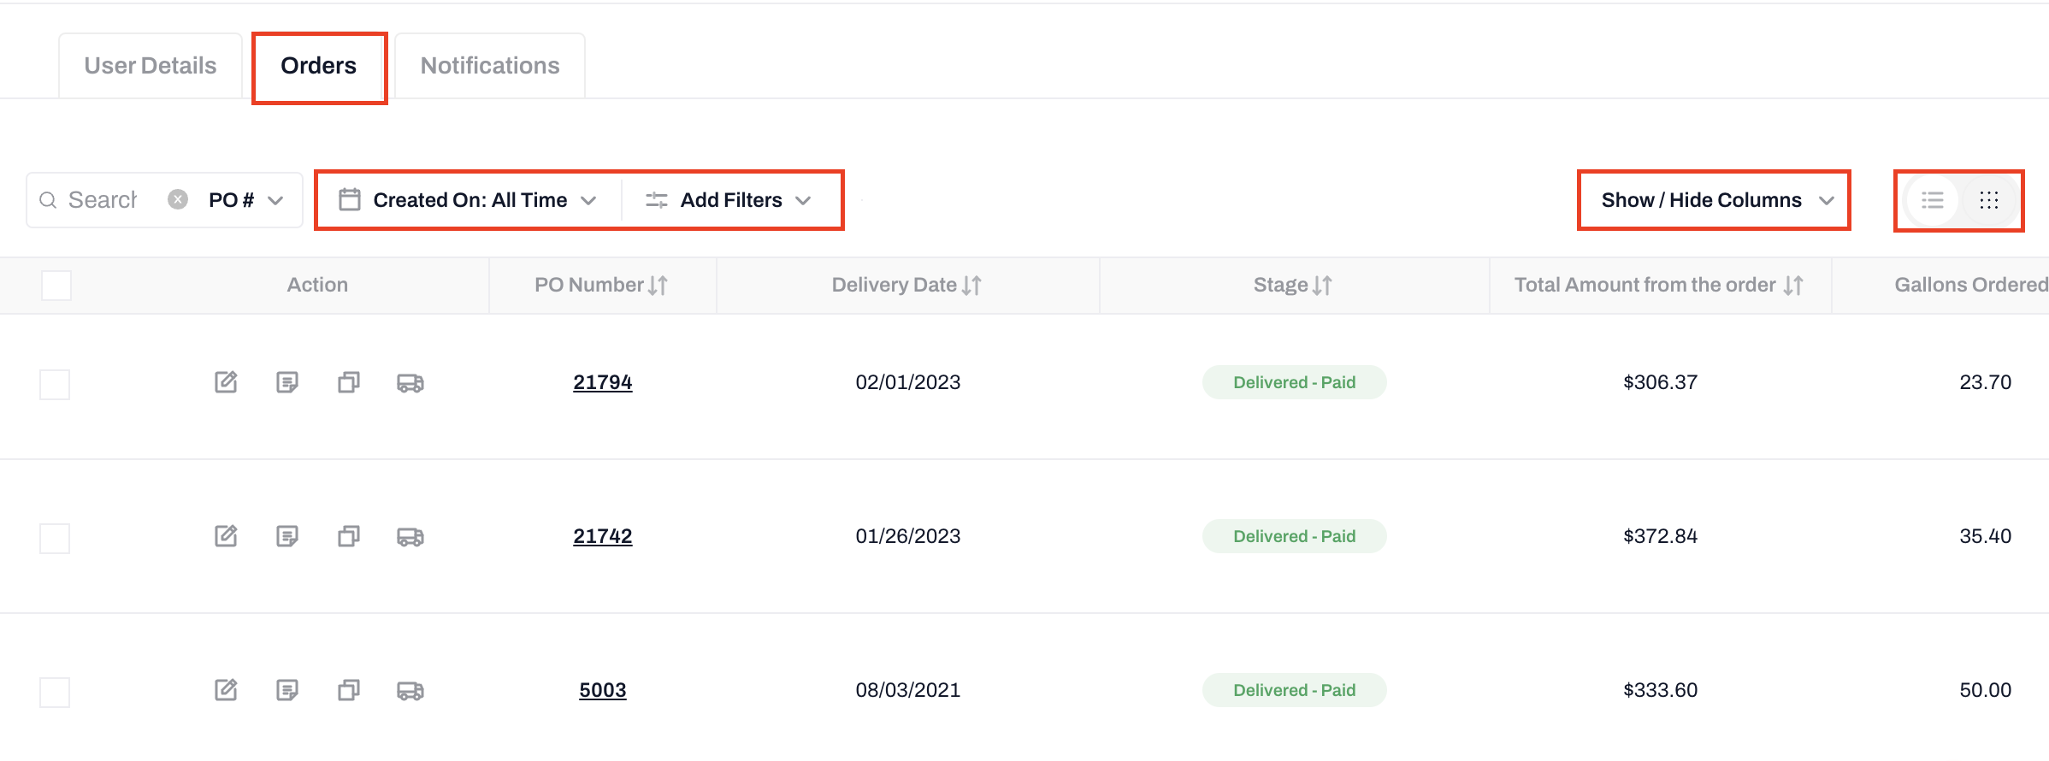Switch to grid view layout
2049x761 pixels.
[x=1989, y=200]
